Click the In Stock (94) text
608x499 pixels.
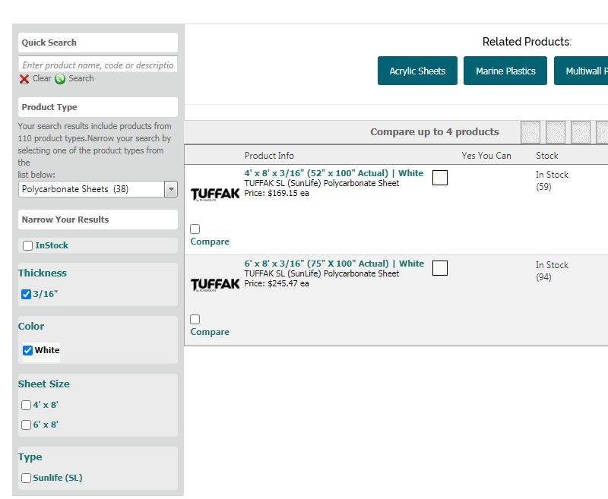tap(553, 271)
